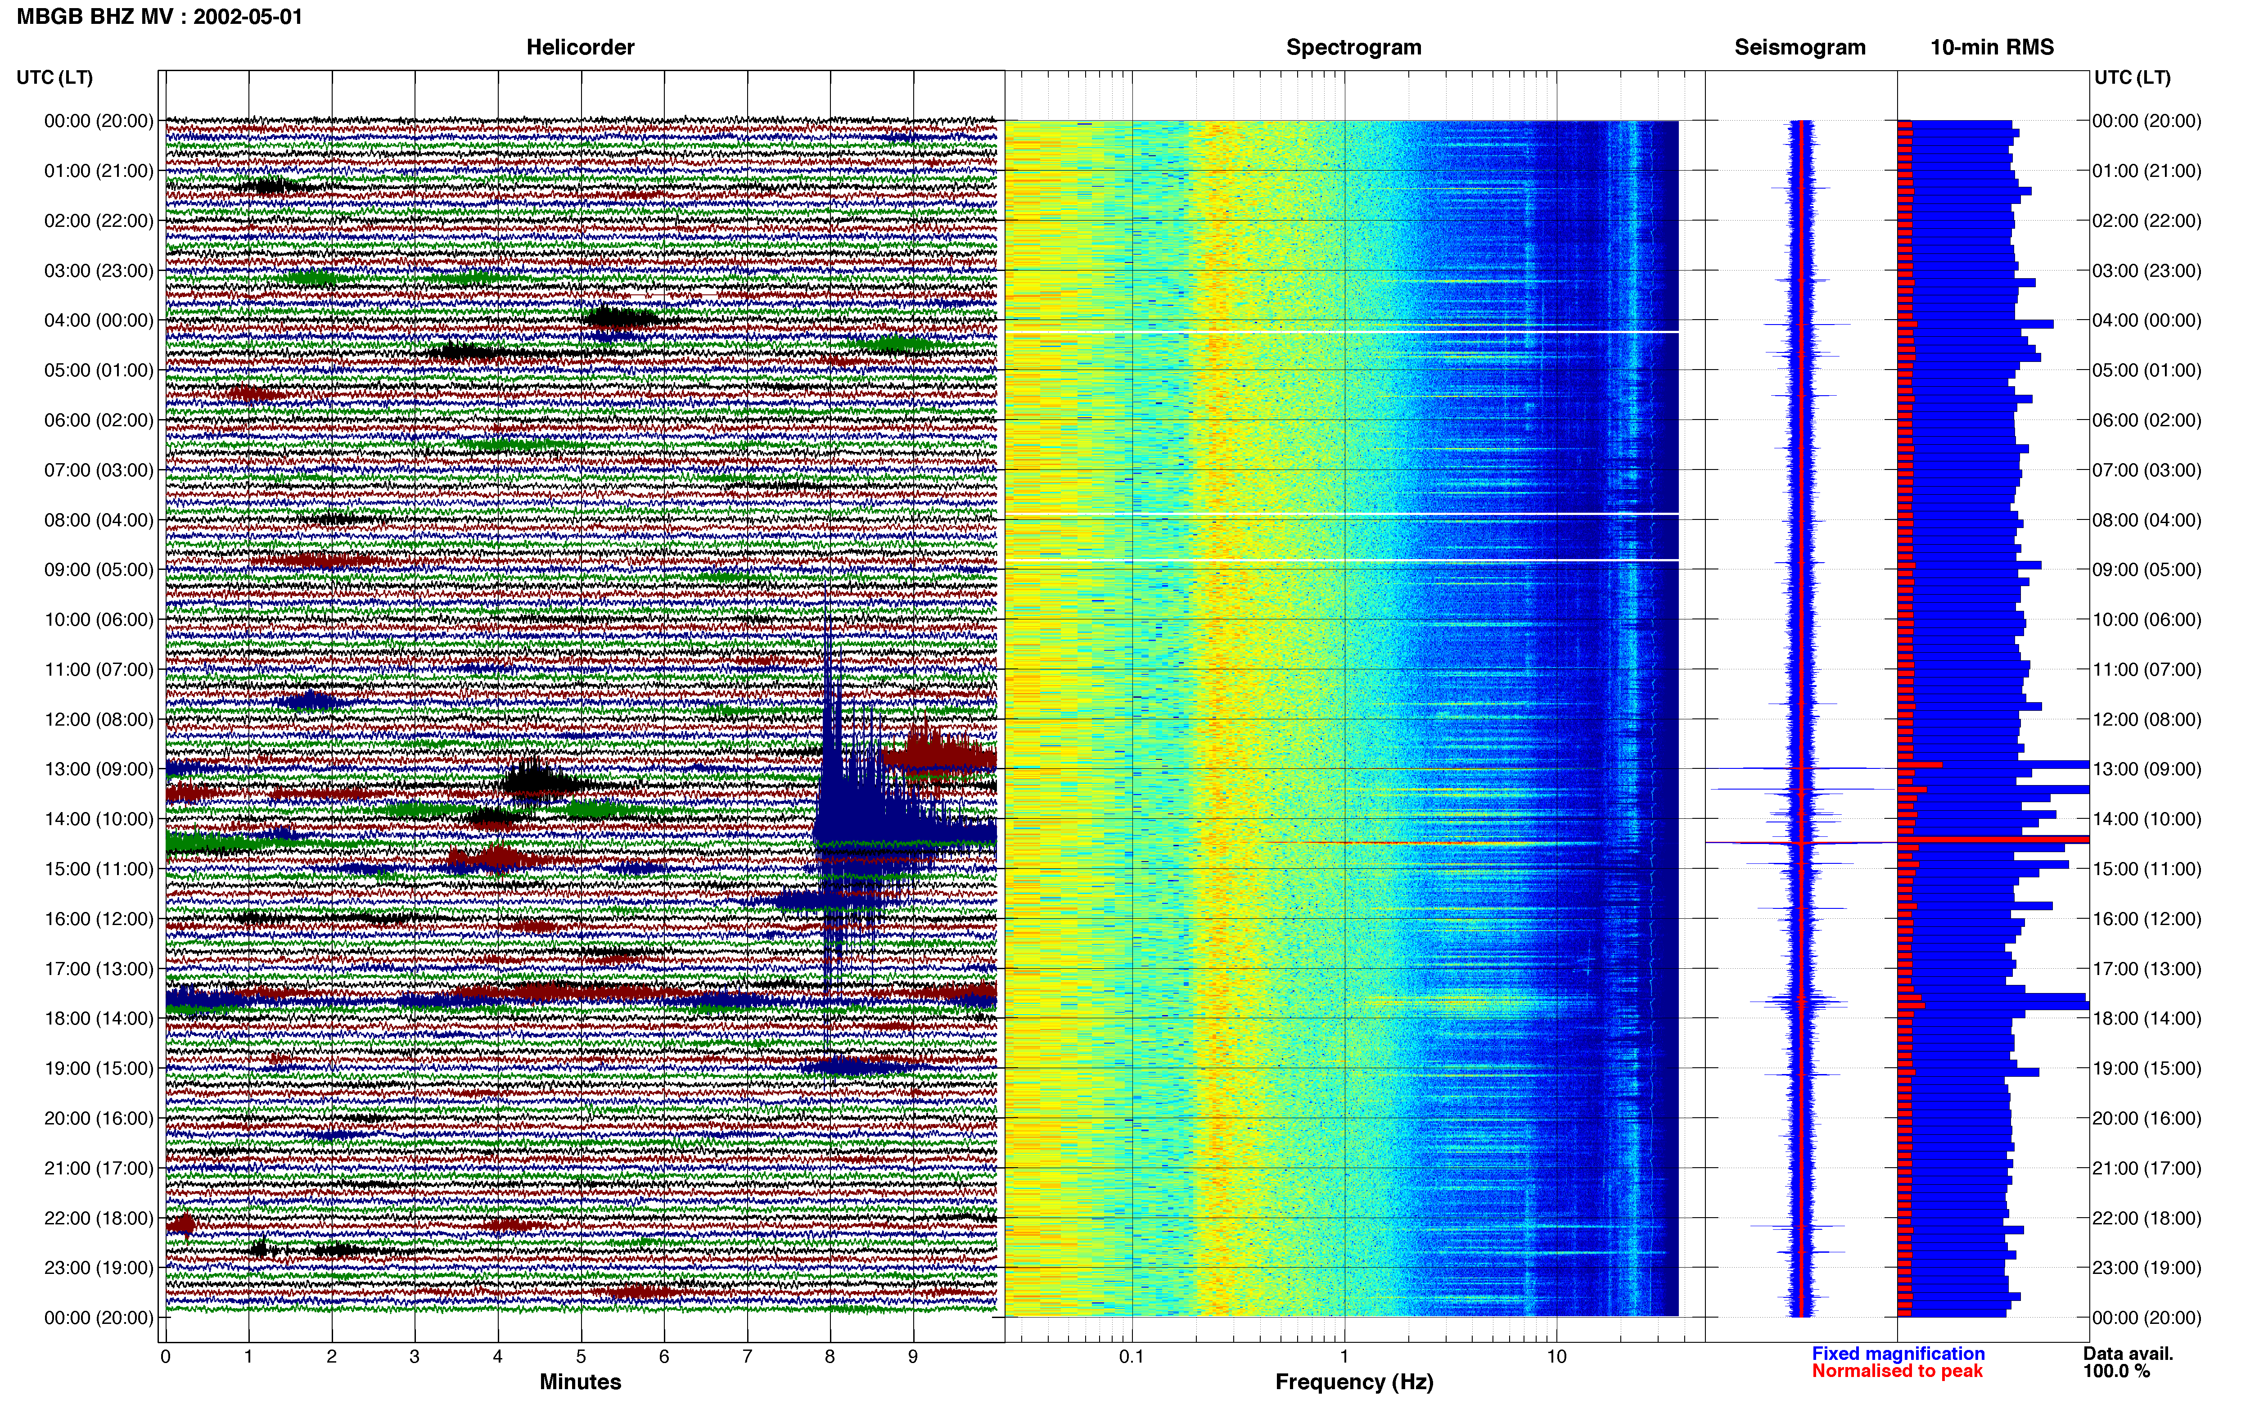Click the UTC (LT) label above left time axis
This screenshot has height=1413, width=2259.
[55, 77]
